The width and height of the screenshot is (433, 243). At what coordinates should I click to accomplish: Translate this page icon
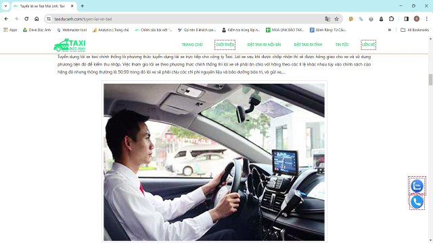[x=327, y=19]
